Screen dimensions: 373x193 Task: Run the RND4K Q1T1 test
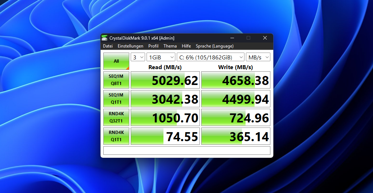point(116,136)
